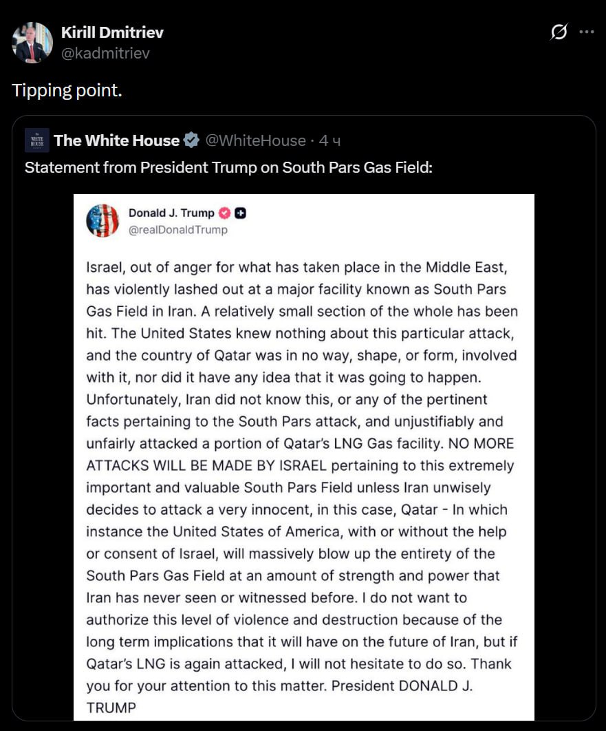The height and width of the screenshot is (731, 606).
Task: Click The White House verified badge
Action: pyautogui.click(x=191, y=140)
